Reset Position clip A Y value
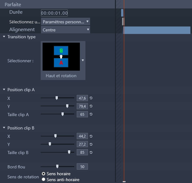This screenshot has width=192, height=183. pyautogui.click(x=91, y=106)
